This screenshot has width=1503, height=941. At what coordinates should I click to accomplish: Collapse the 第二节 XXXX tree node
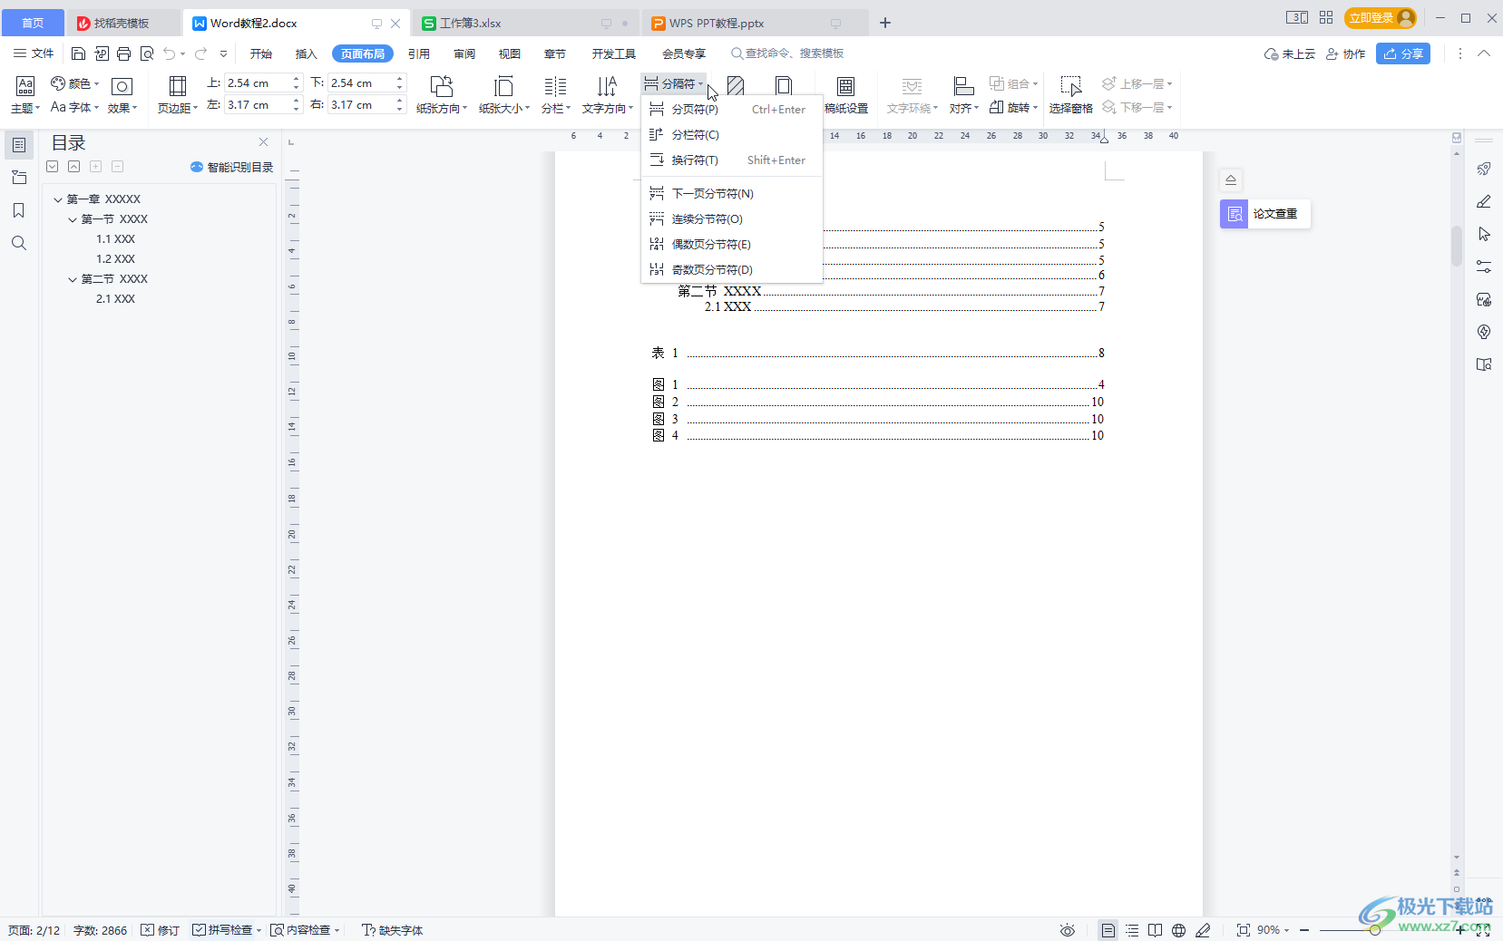[x=73, y=279]
